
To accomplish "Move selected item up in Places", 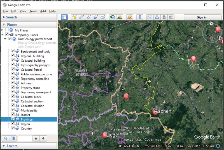I will coord(36,139).
